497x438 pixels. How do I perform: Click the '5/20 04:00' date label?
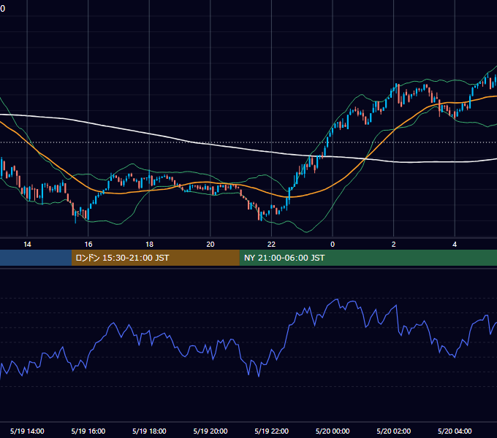[455, 431]
